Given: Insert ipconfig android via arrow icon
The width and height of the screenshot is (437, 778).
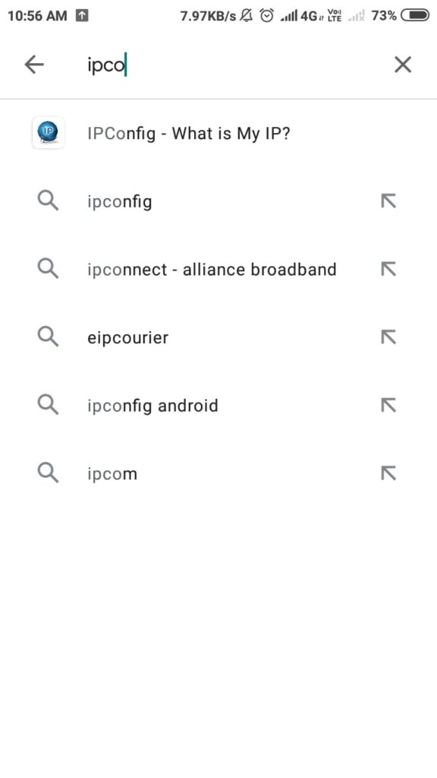Looking at the screenshot, I should click(x=388, y=405).
